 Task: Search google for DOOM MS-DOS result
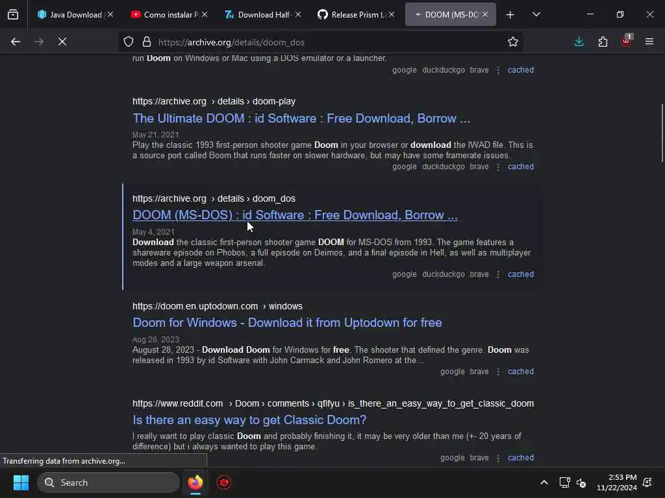404,274
